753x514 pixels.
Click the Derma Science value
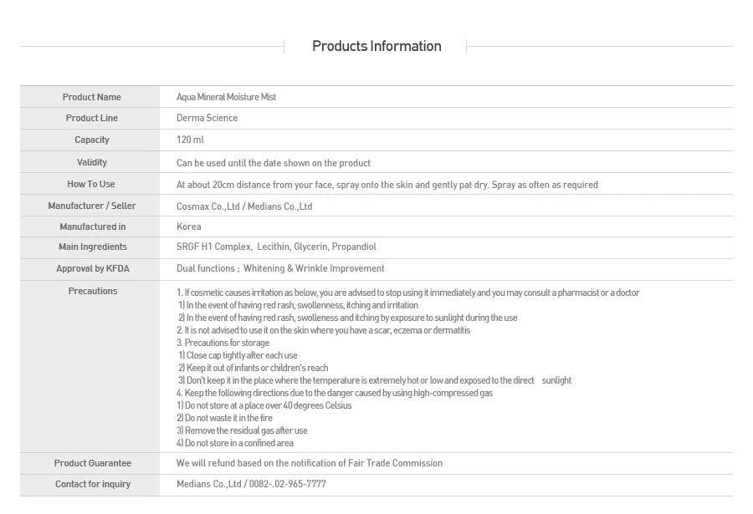pos(207,119)
